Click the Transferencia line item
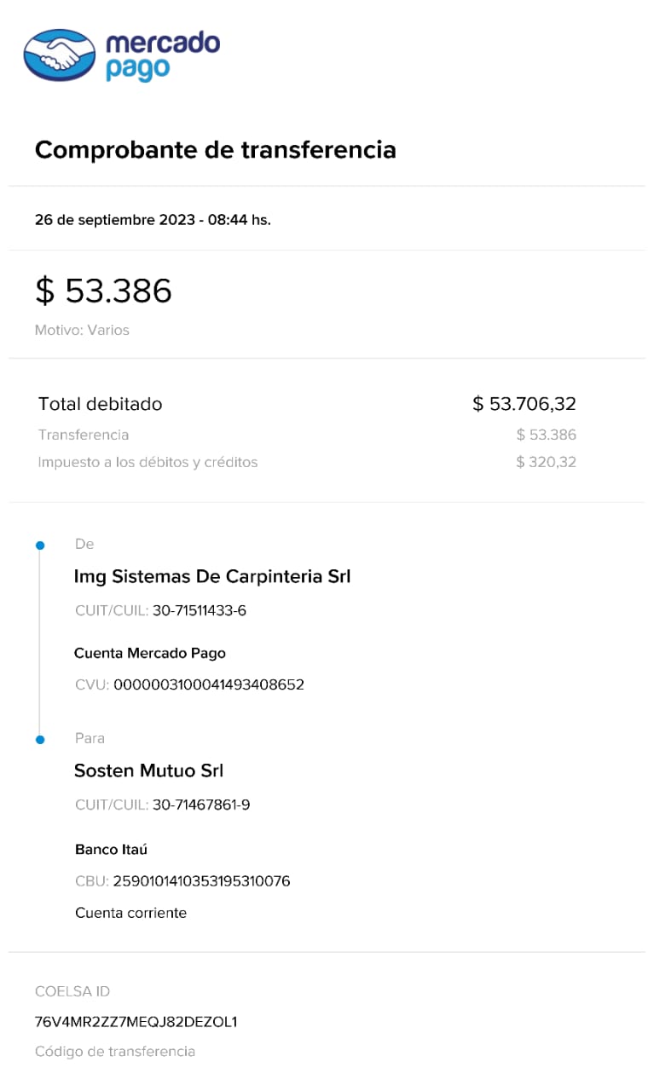Image resolution: width=654 pixels, height=1091 pixels. tap(84, 435)
